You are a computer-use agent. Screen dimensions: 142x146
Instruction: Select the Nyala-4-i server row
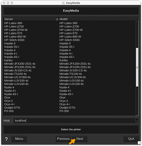10,91
